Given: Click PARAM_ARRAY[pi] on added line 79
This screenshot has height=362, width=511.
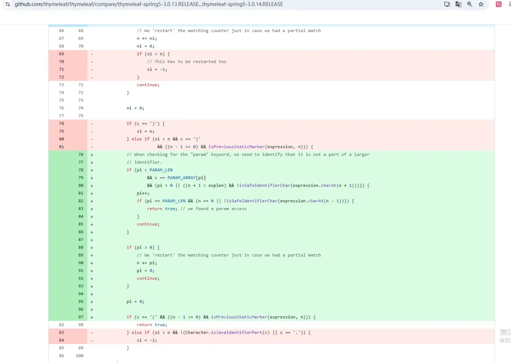Looking at the screenshot, I should (x=186, y=178).
